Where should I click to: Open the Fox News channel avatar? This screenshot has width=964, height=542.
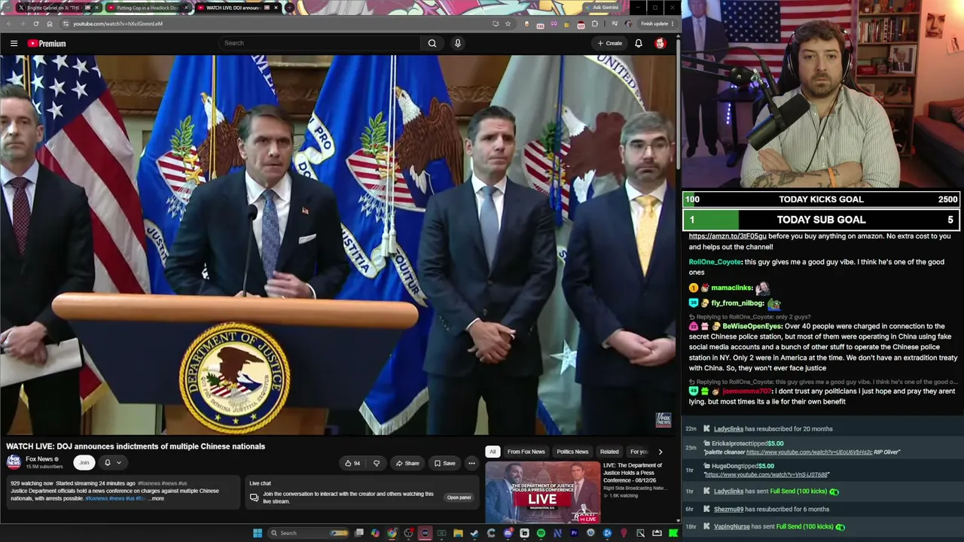click(x=14, y=461)
